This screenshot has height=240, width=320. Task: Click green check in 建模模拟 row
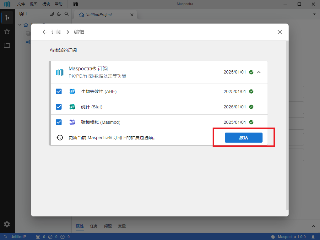pos(251,122)
